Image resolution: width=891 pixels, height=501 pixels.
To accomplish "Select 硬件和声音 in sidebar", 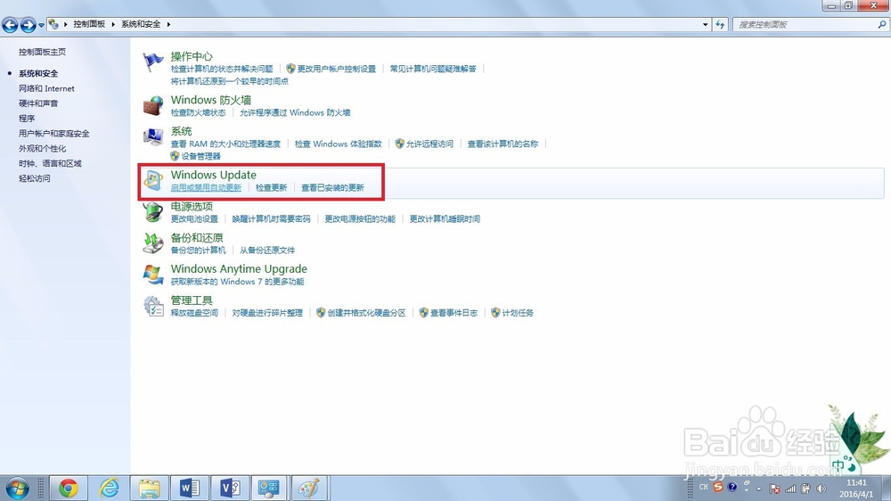I will point(38,103).
